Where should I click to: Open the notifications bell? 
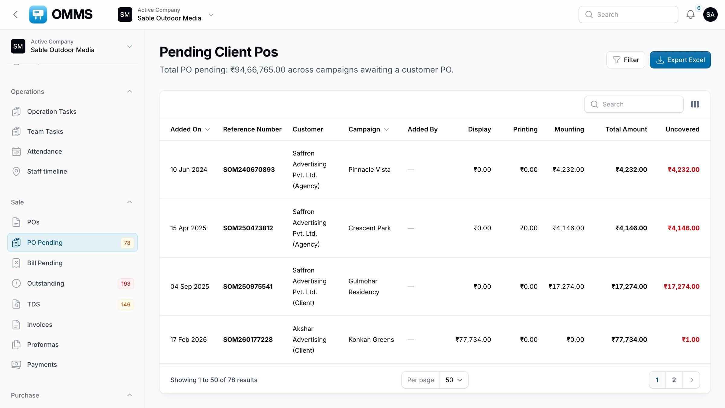691,15
